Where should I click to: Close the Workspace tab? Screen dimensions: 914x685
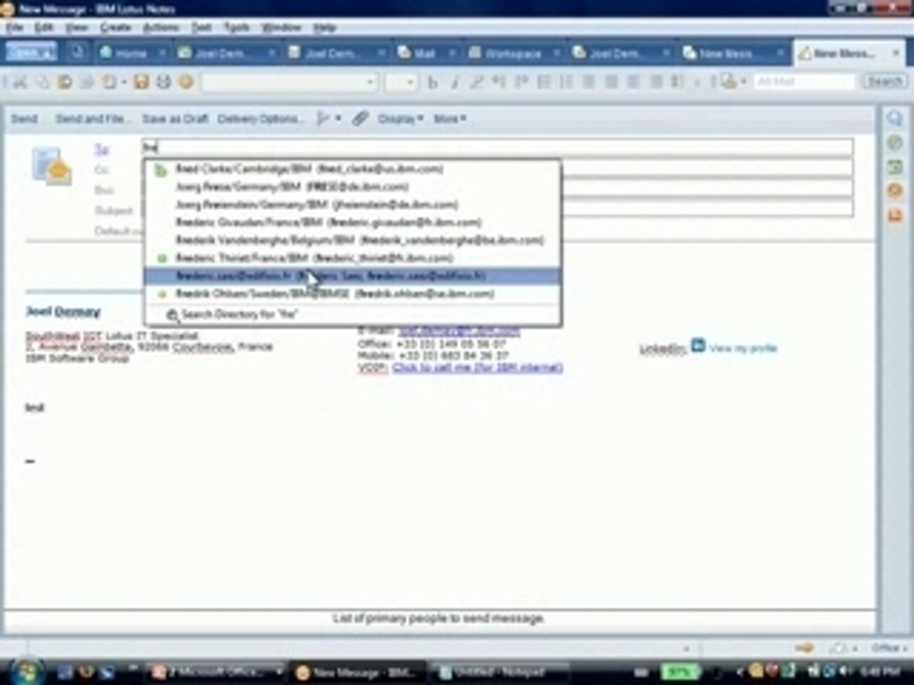[x=556, y=53]
